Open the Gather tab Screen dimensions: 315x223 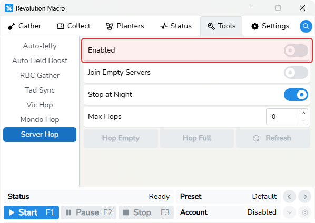[x=25, y=26]
